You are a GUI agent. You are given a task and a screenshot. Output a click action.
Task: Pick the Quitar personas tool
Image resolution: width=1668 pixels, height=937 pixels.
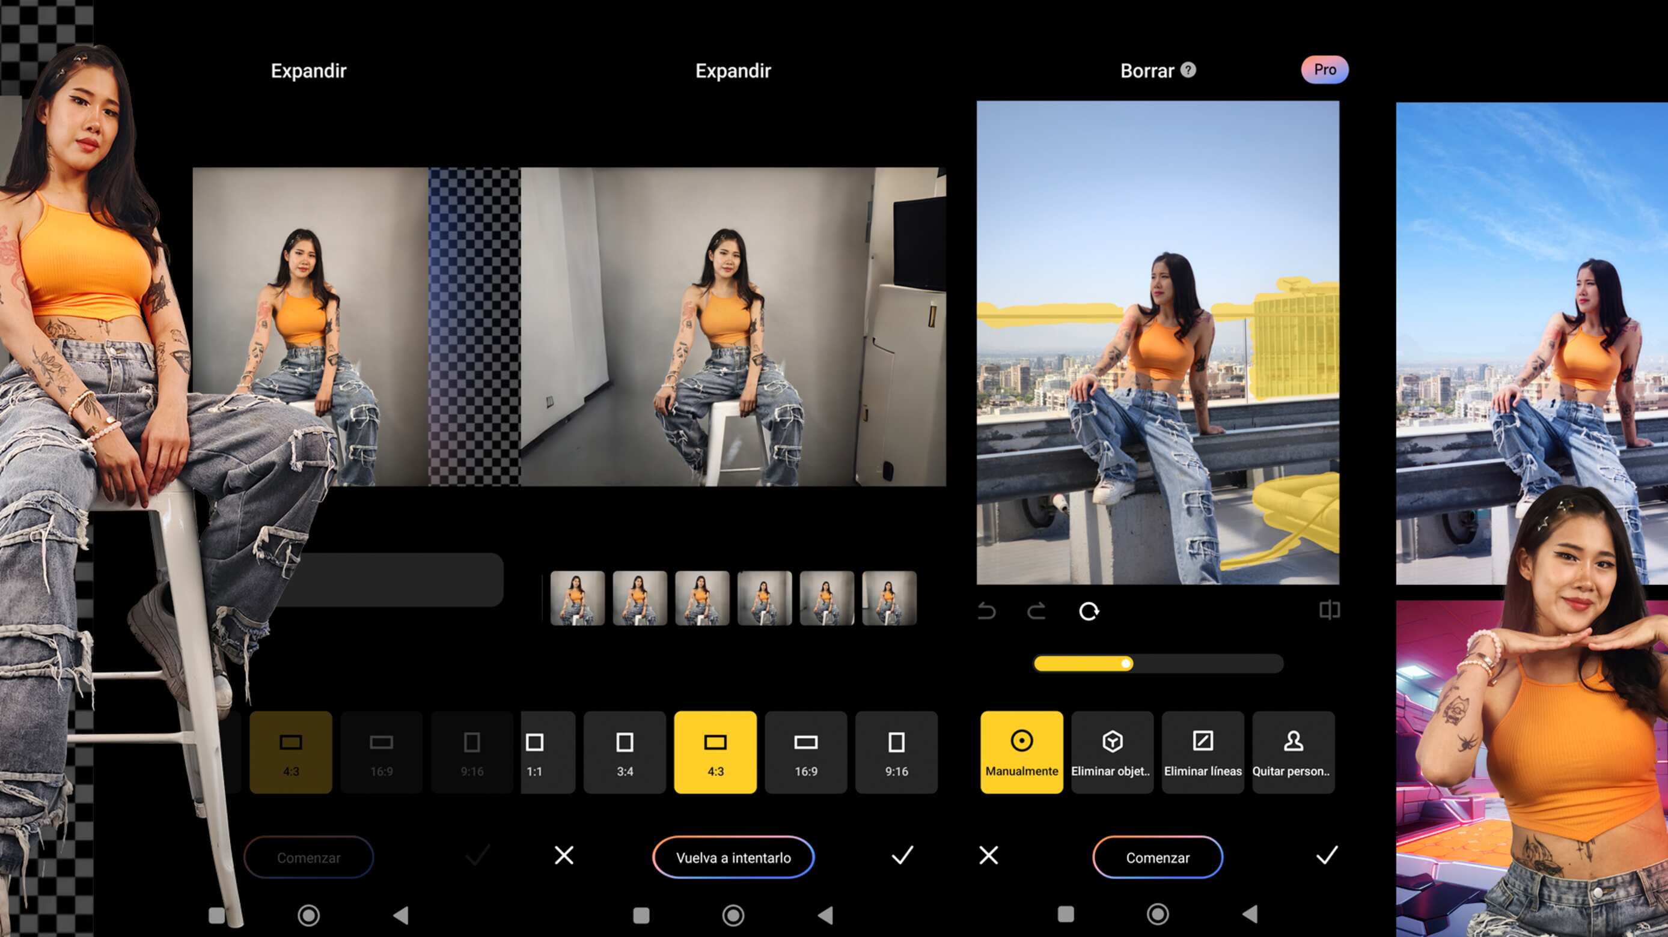click(x=1292, y=752)
